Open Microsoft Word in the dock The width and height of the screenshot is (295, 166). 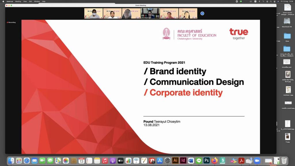tap(191, 161)
